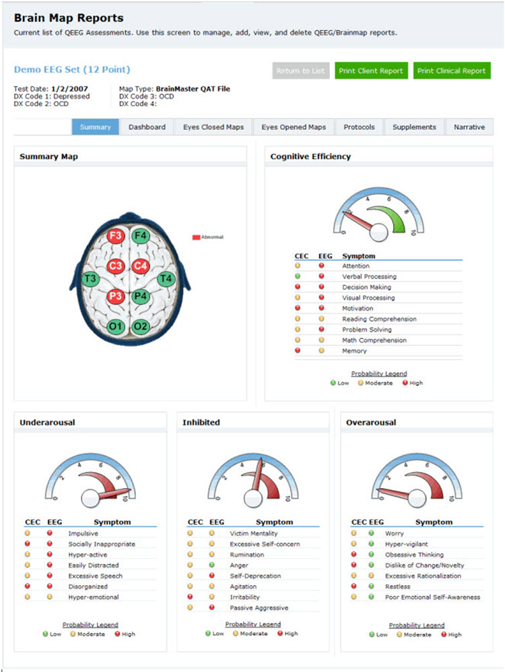Screen dimensions: 505x672
Task: Open the Dashboard tab
Action: pos(147,127)
